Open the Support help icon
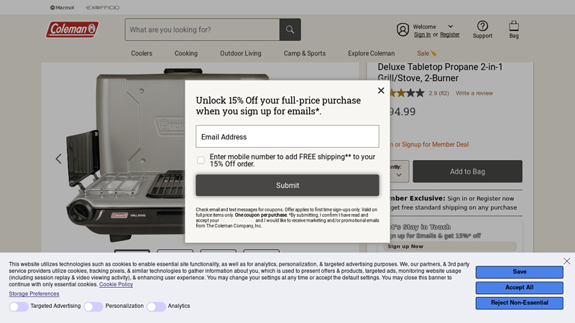 click(482, 26)
